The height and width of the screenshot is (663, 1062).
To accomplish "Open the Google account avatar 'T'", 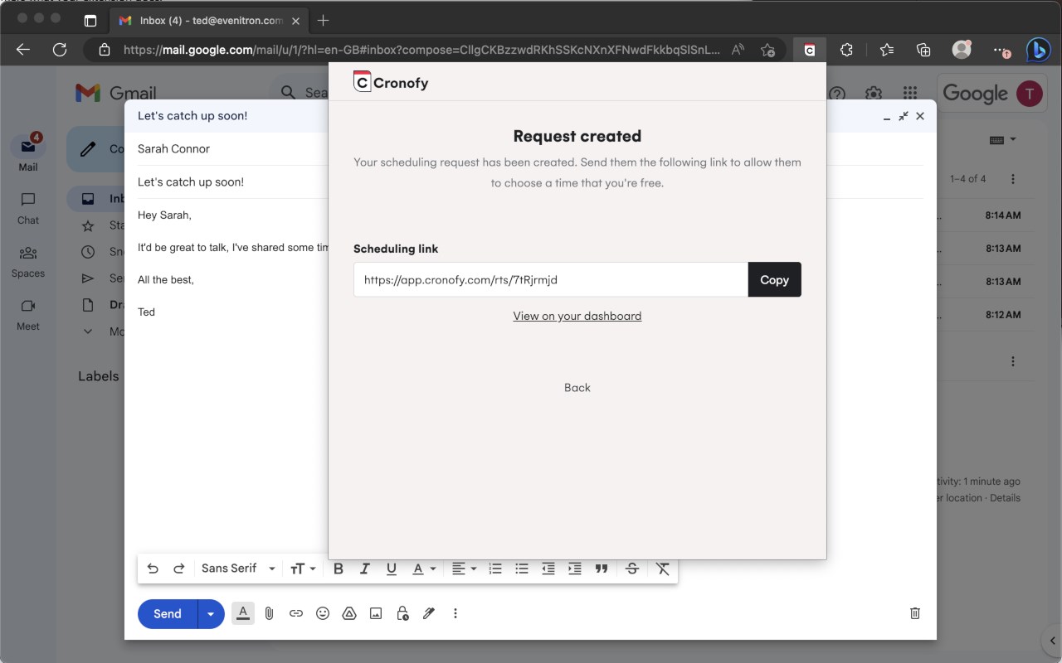I will tap(1030, 94).
